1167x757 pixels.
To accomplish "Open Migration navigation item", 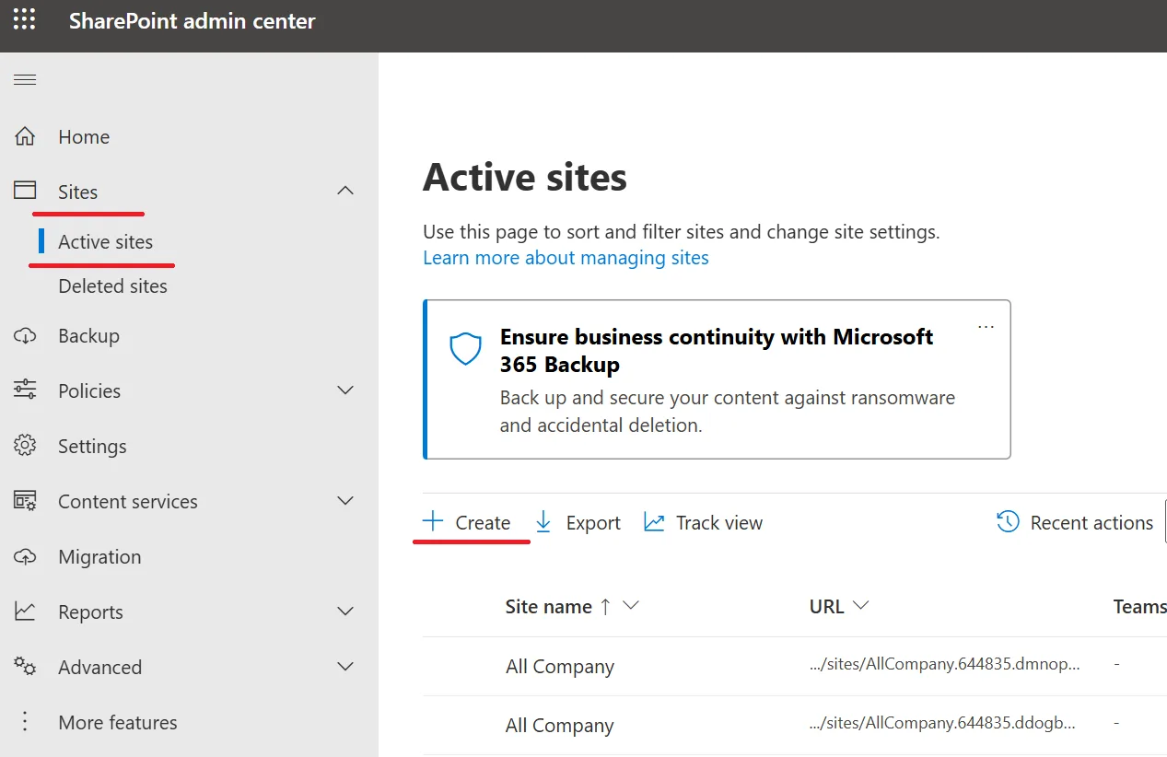I will click(x=99, y=556).
